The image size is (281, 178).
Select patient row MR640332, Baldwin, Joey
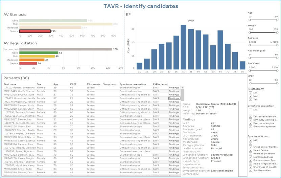point(92,155)
